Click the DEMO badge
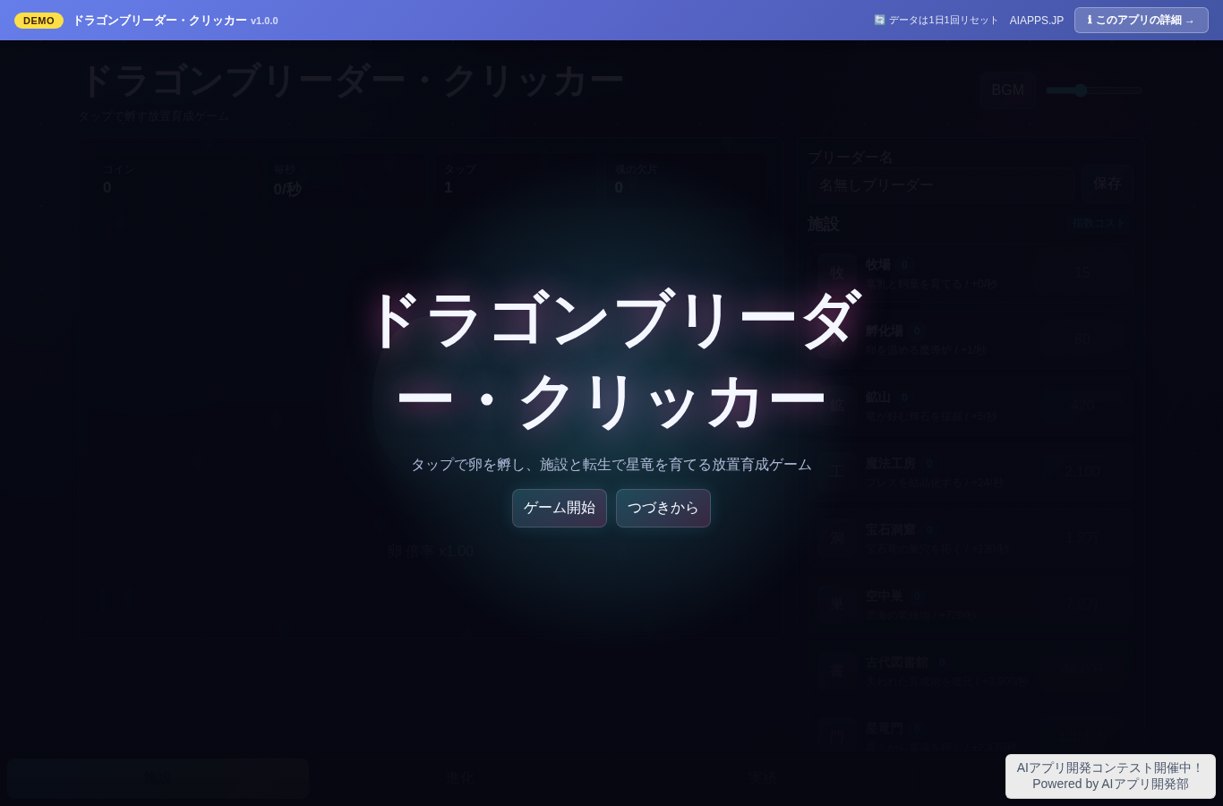Viewport: 1223px width, 806px height. [x=38, y=21]
